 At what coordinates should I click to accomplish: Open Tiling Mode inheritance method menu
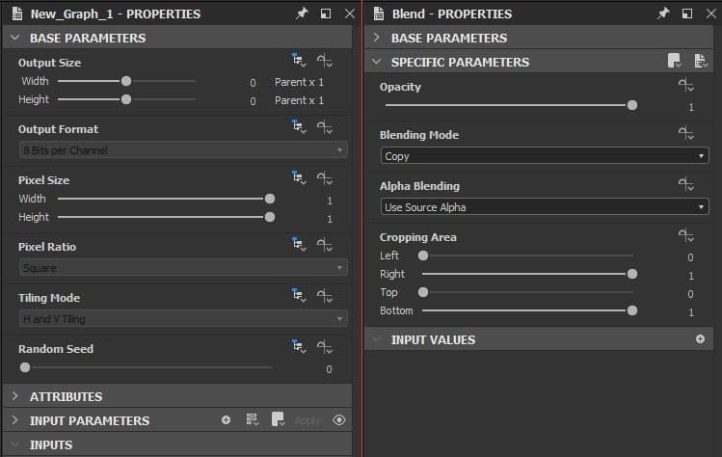pos(299,295)
